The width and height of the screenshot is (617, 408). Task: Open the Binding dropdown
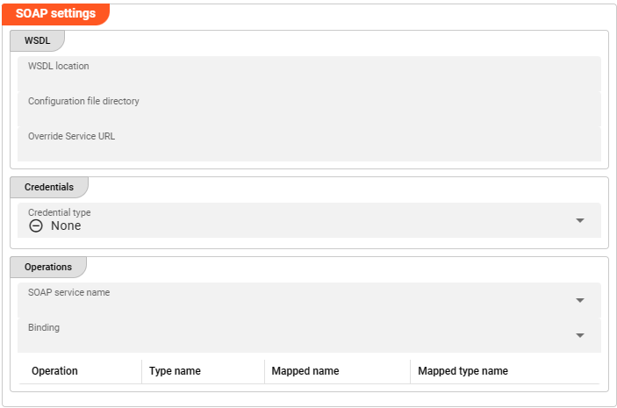298,335
